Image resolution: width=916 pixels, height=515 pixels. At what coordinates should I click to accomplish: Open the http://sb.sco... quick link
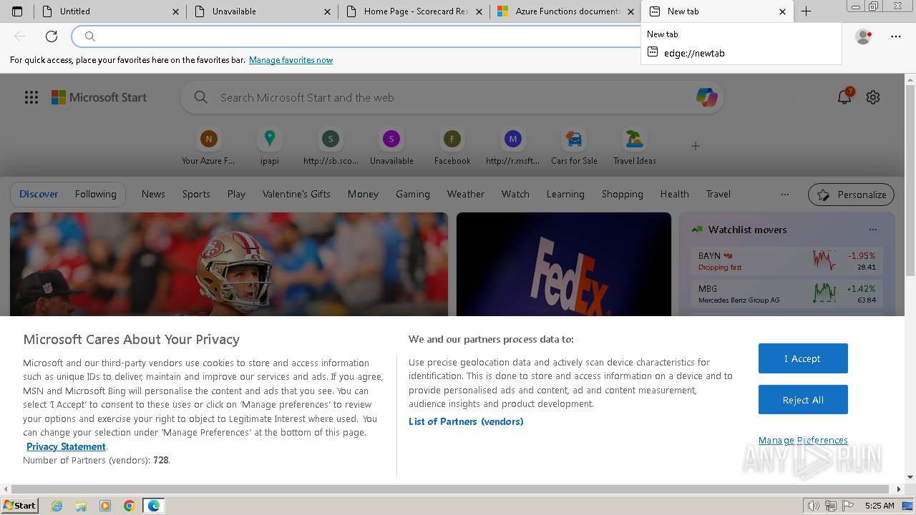[x=331, y=147]
